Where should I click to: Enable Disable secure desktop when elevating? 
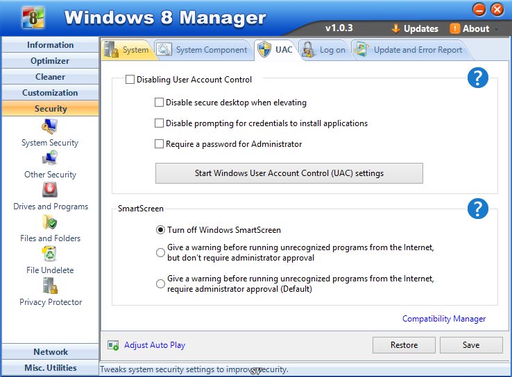(159, 103)
